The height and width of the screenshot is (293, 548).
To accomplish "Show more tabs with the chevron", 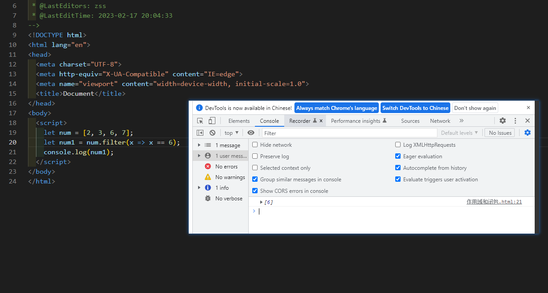I will point(461,121).
